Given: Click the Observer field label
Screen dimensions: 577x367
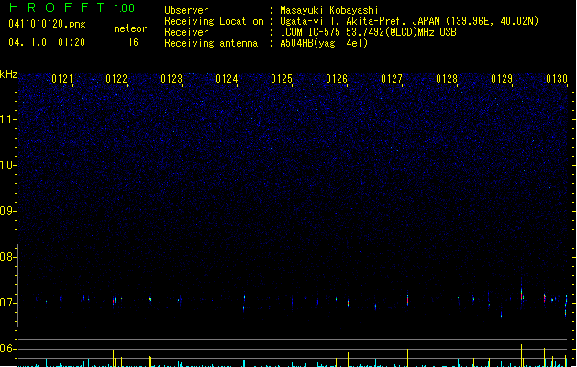Looking at the screenshot, I should click(186, 10).
